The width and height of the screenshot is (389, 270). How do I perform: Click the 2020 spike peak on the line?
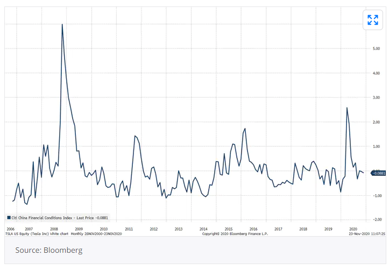coord(346,108)
